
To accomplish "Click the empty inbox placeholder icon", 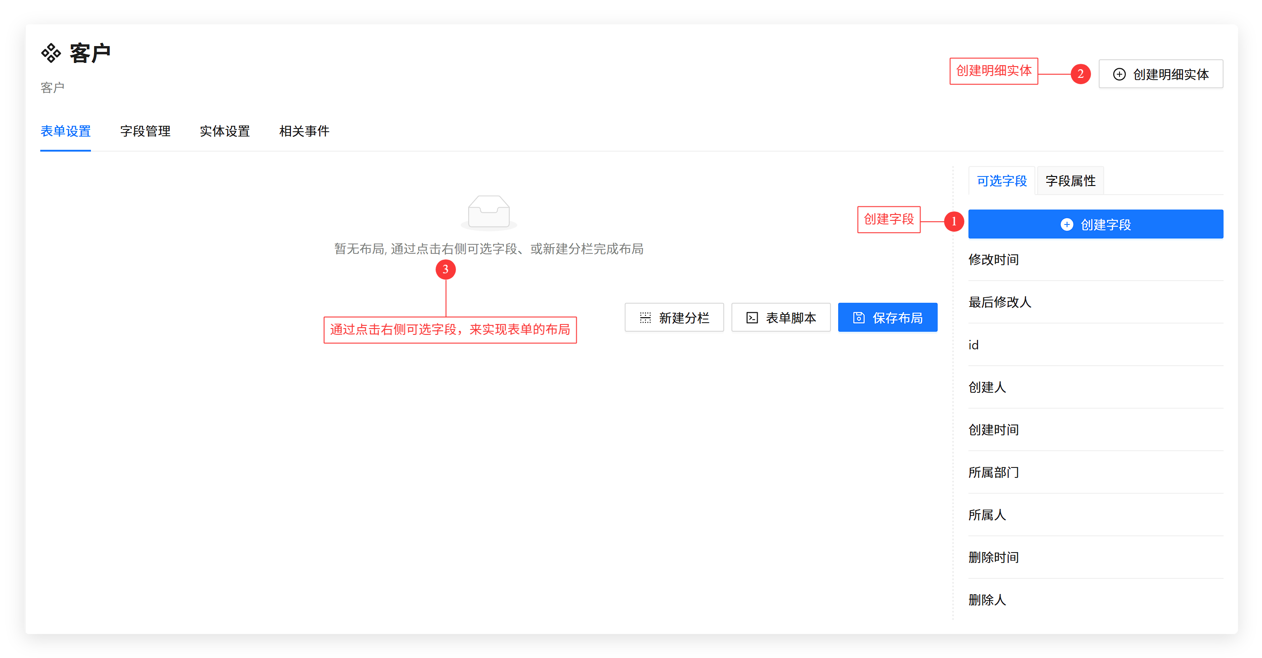I will [489, 212].
